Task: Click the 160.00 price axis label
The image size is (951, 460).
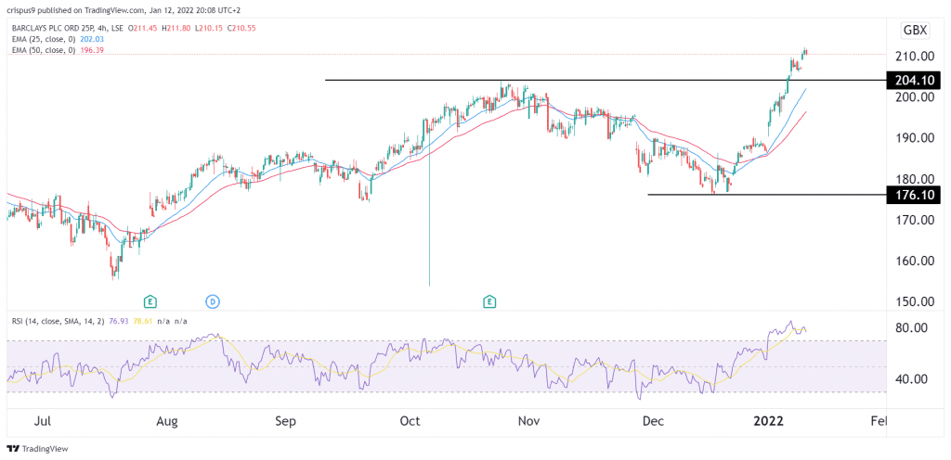Action: pyautogui.click(x=917, y=262)
